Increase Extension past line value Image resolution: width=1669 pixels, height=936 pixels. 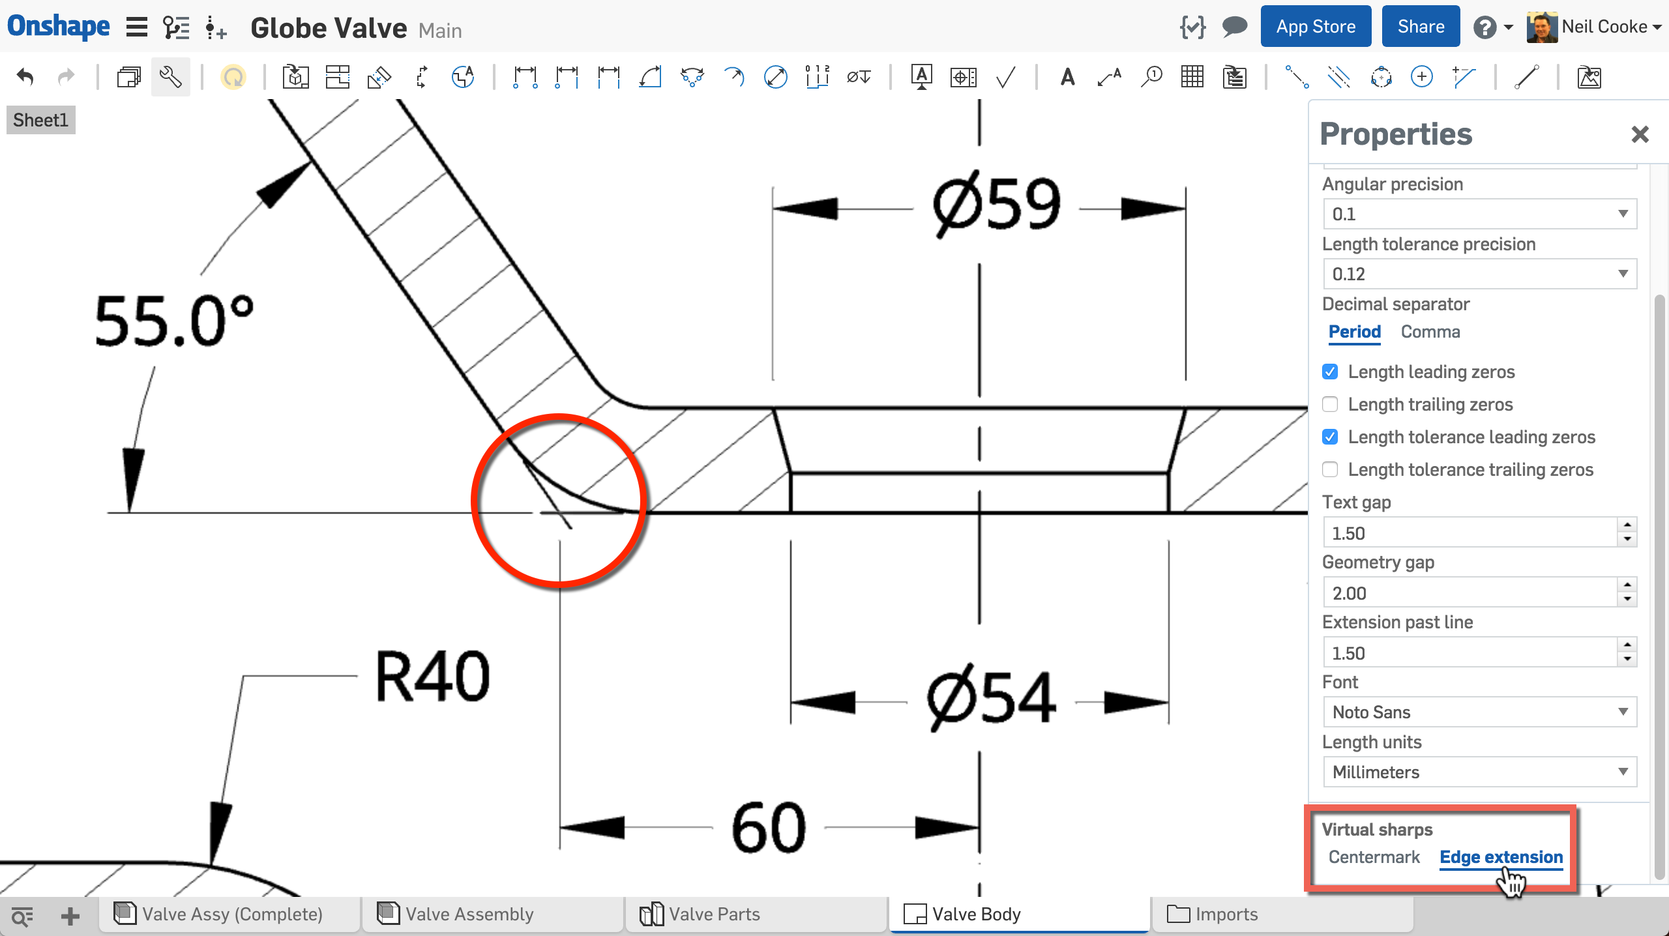(1628, 645)
